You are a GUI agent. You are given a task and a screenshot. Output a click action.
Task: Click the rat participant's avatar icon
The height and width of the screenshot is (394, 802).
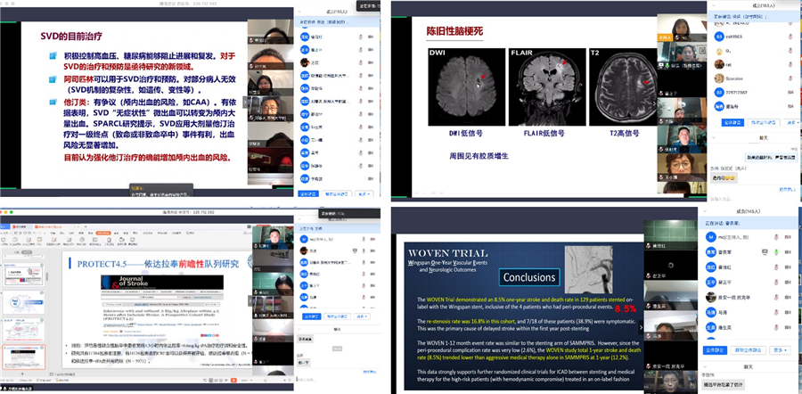[x=718, y=64]
